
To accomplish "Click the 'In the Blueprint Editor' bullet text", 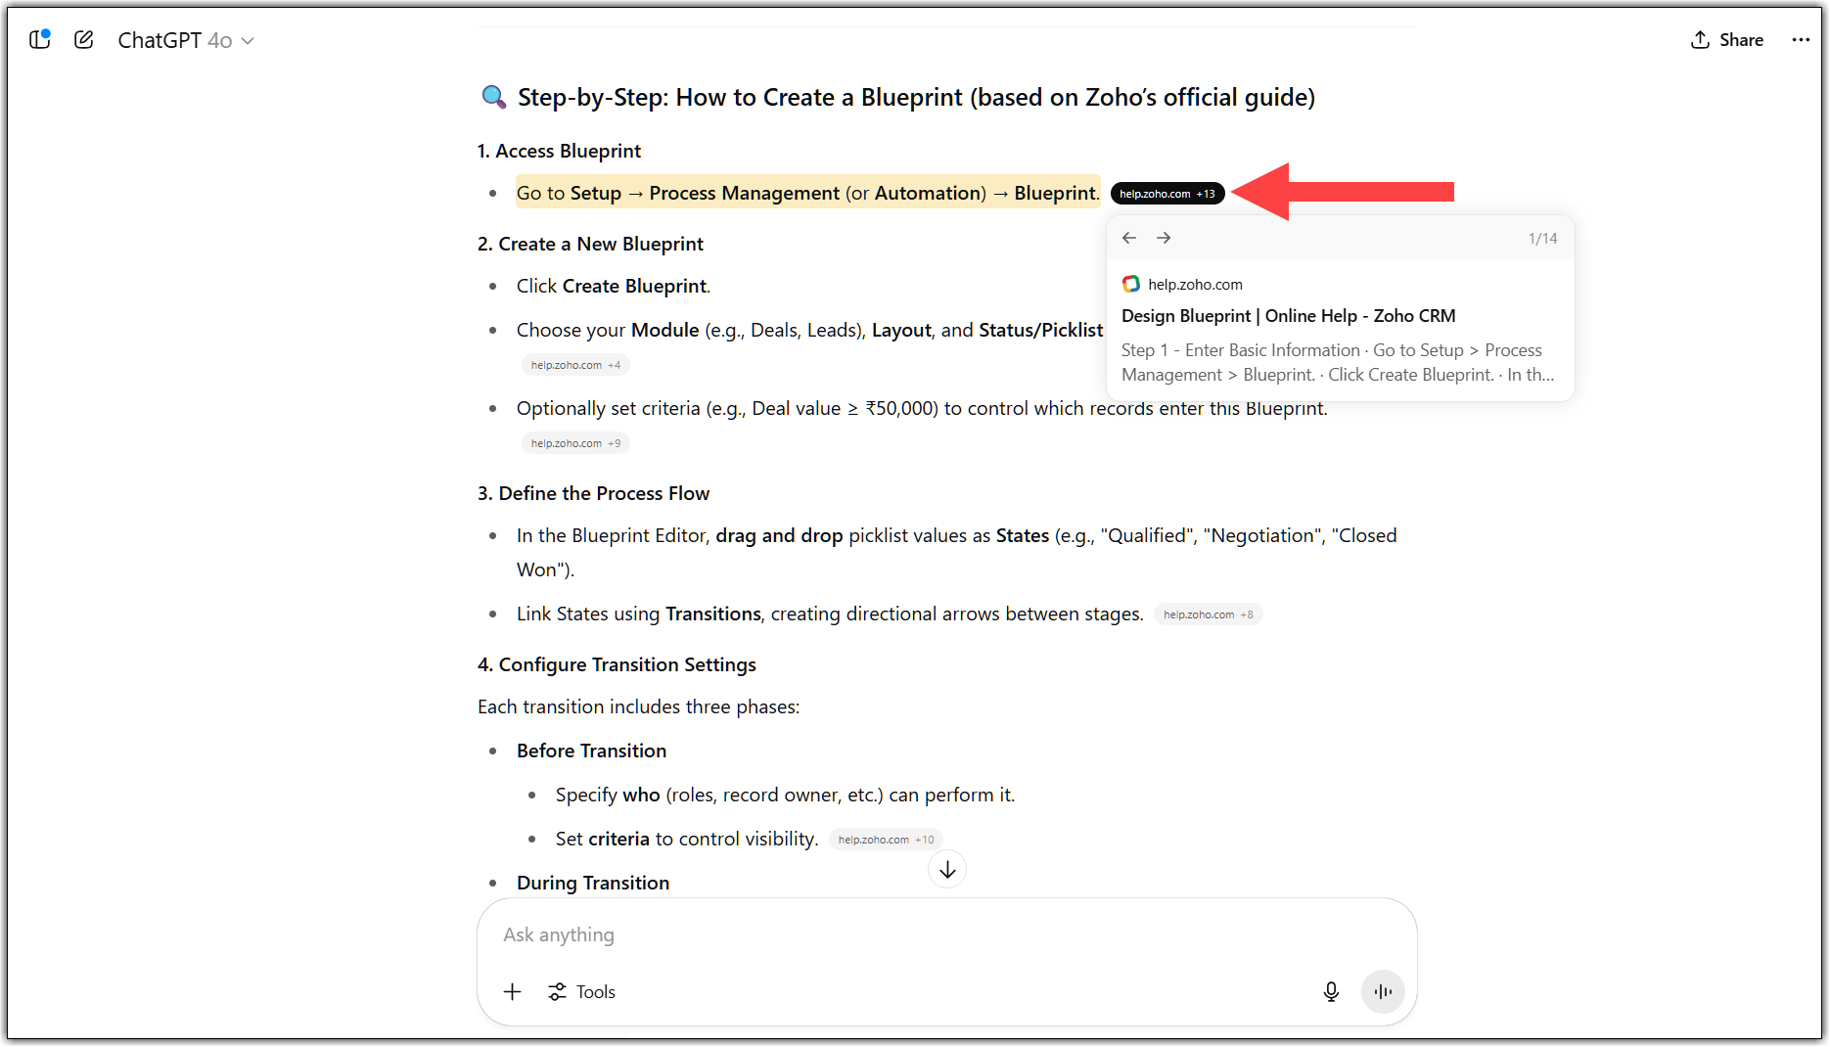I will 957,552.
